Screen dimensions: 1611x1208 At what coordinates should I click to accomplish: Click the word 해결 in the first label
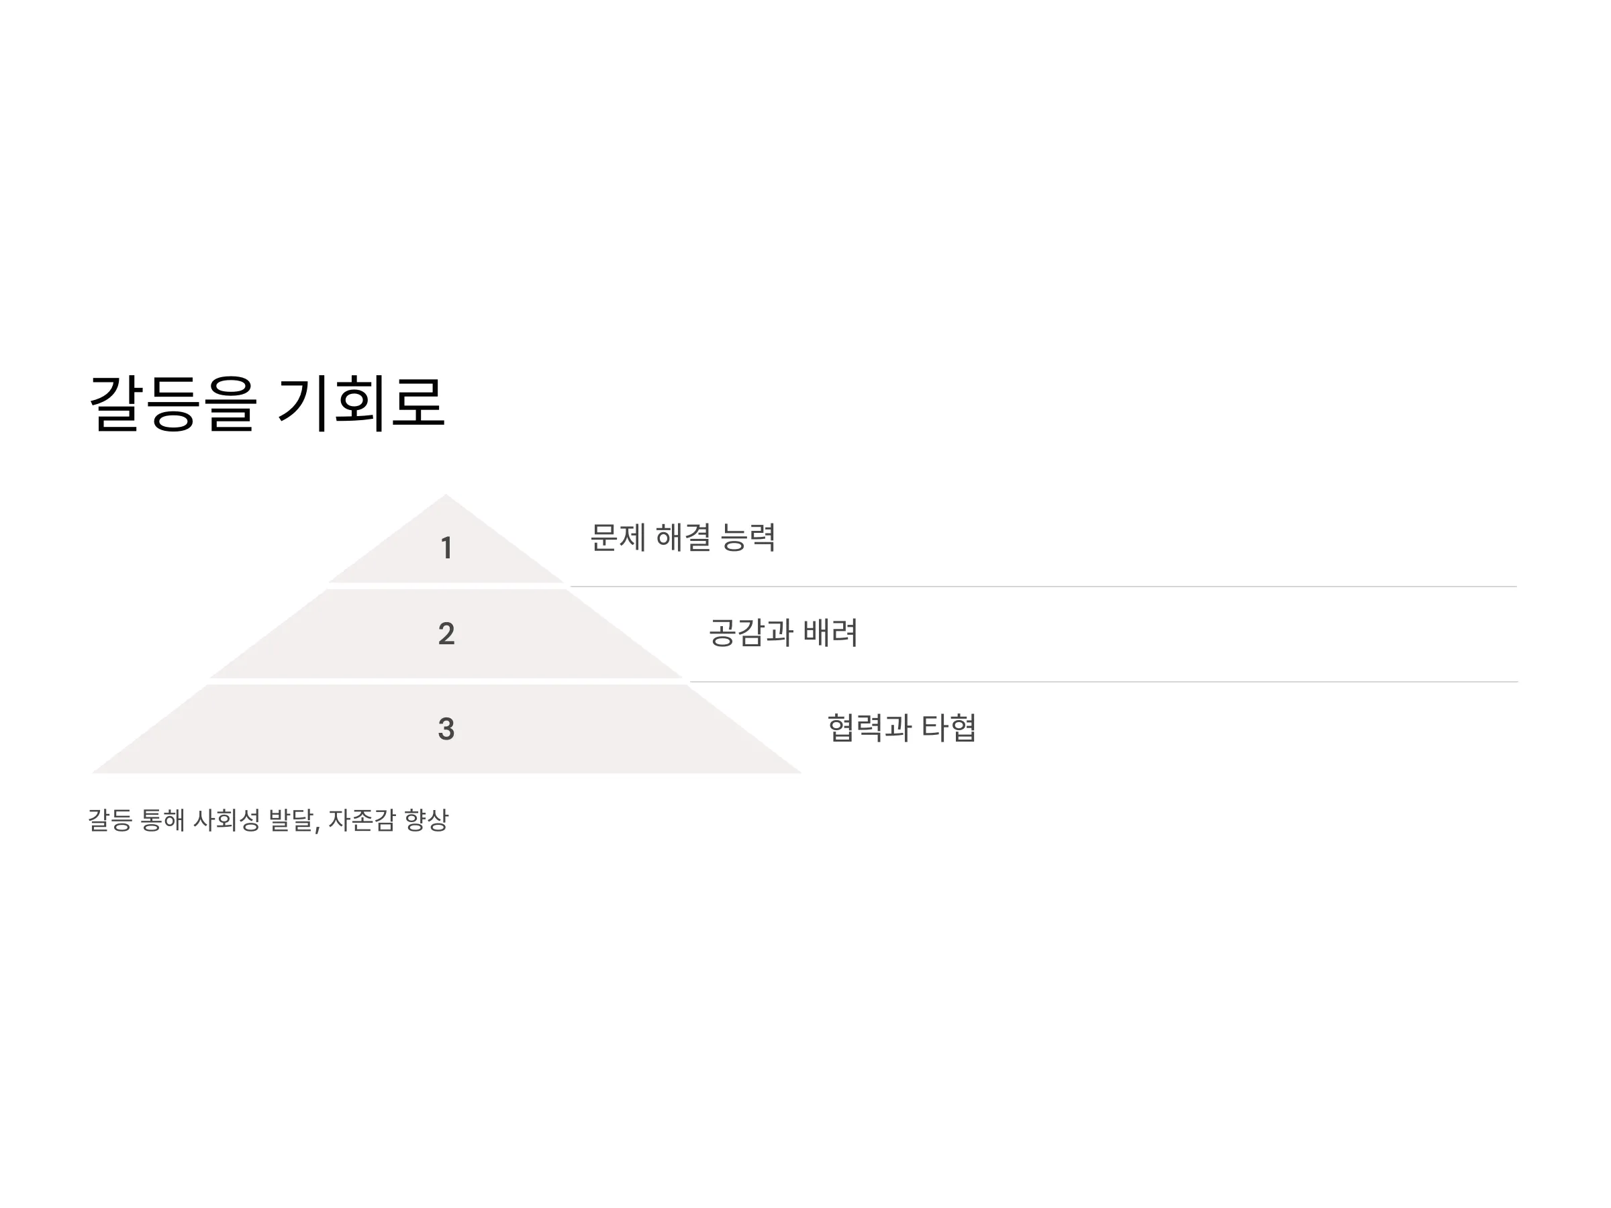click(683, 538)
